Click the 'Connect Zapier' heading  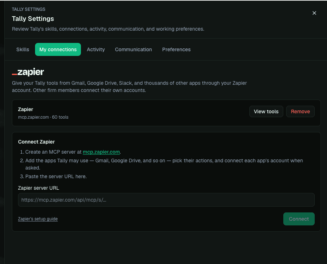(36, 142)
